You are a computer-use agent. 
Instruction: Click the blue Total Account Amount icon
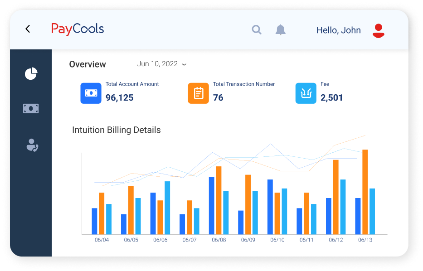[91, 93]
